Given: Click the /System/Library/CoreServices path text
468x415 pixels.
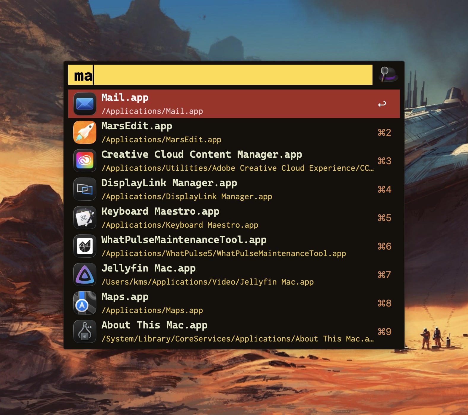Looking at the screenshot, I should click(x=238, y=339).
